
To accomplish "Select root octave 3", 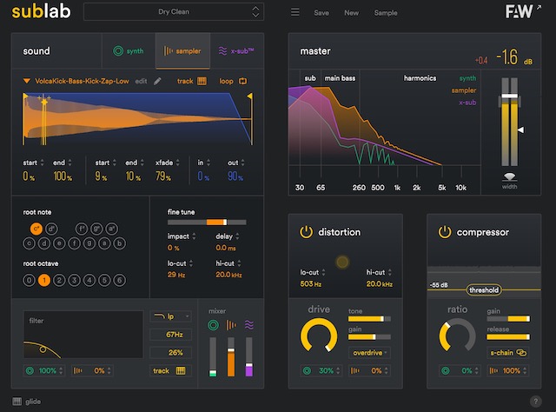I will [x=74, y=281].
